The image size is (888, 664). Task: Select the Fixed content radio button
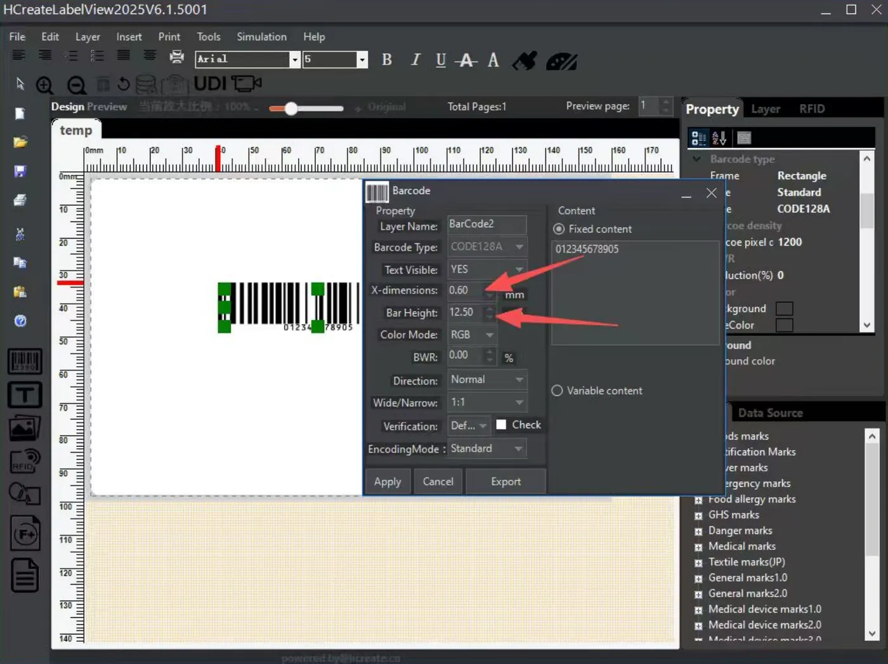tap(559, 229)
